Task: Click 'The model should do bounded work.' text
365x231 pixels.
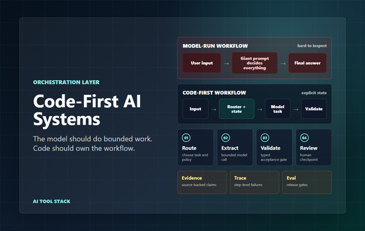Action: 92,139
